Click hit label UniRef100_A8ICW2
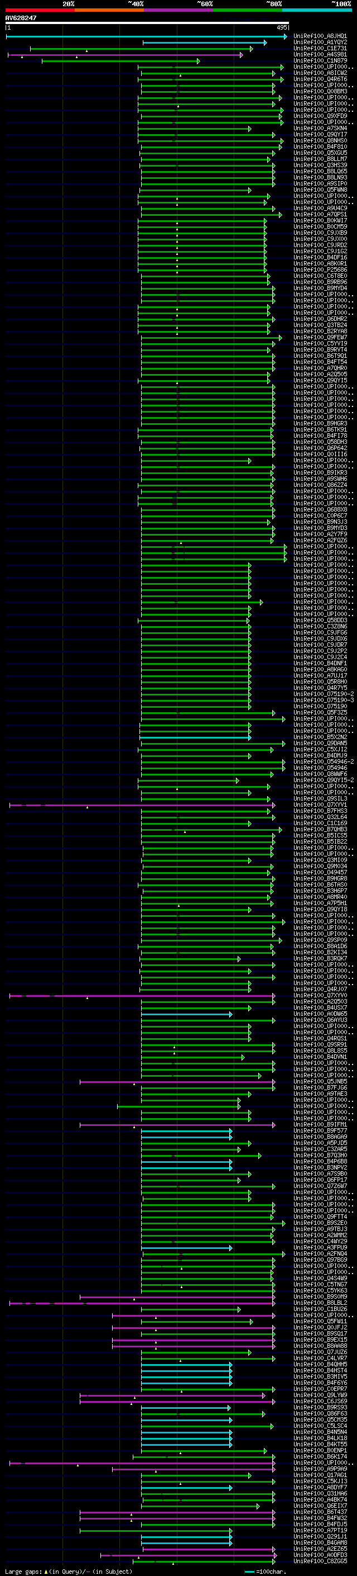This screenshot has width=357, height=1576. 320,73
